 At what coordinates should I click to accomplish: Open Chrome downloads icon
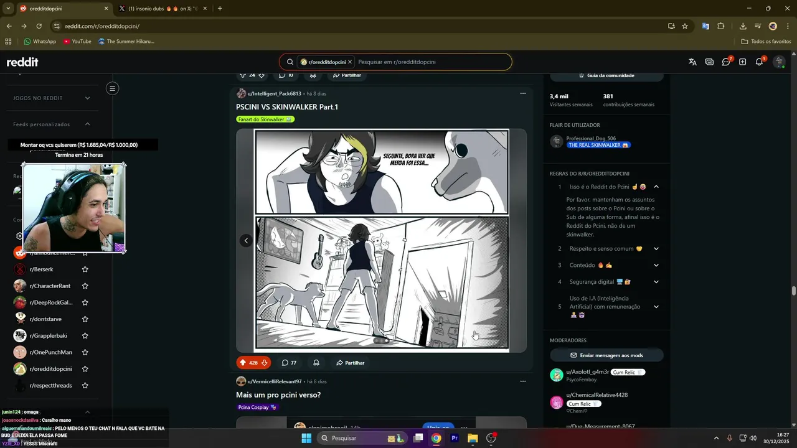pyautogui.click(x=743, y=26)
